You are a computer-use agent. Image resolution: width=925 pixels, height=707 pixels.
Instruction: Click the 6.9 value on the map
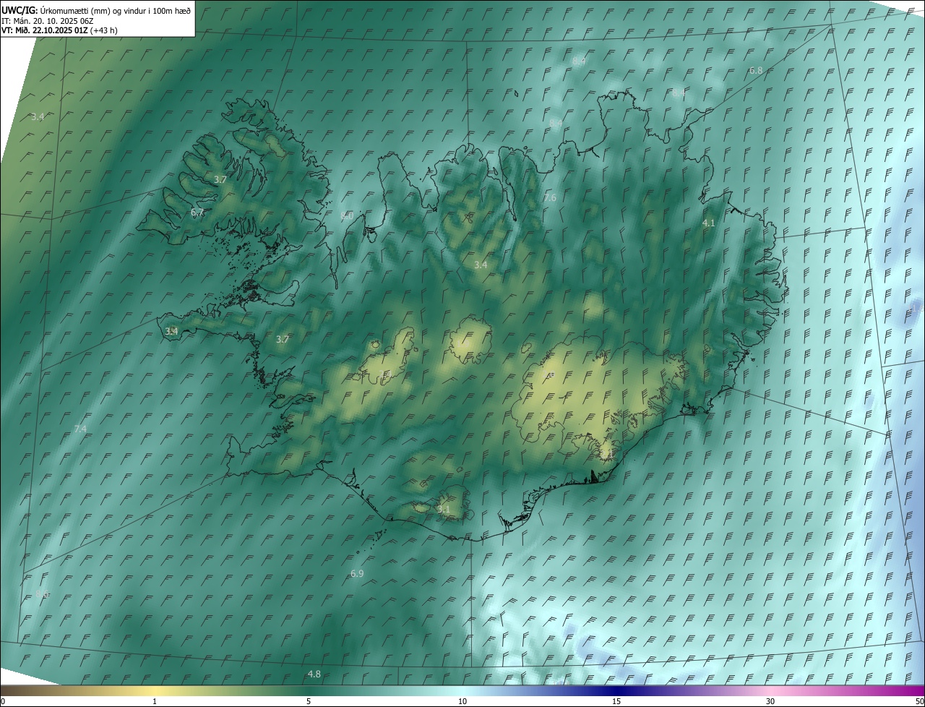click(357, 573)
